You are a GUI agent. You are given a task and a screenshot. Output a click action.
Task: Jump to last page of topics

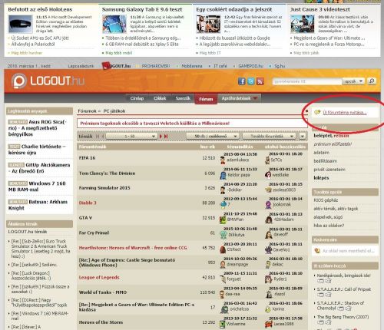[166, 137]
